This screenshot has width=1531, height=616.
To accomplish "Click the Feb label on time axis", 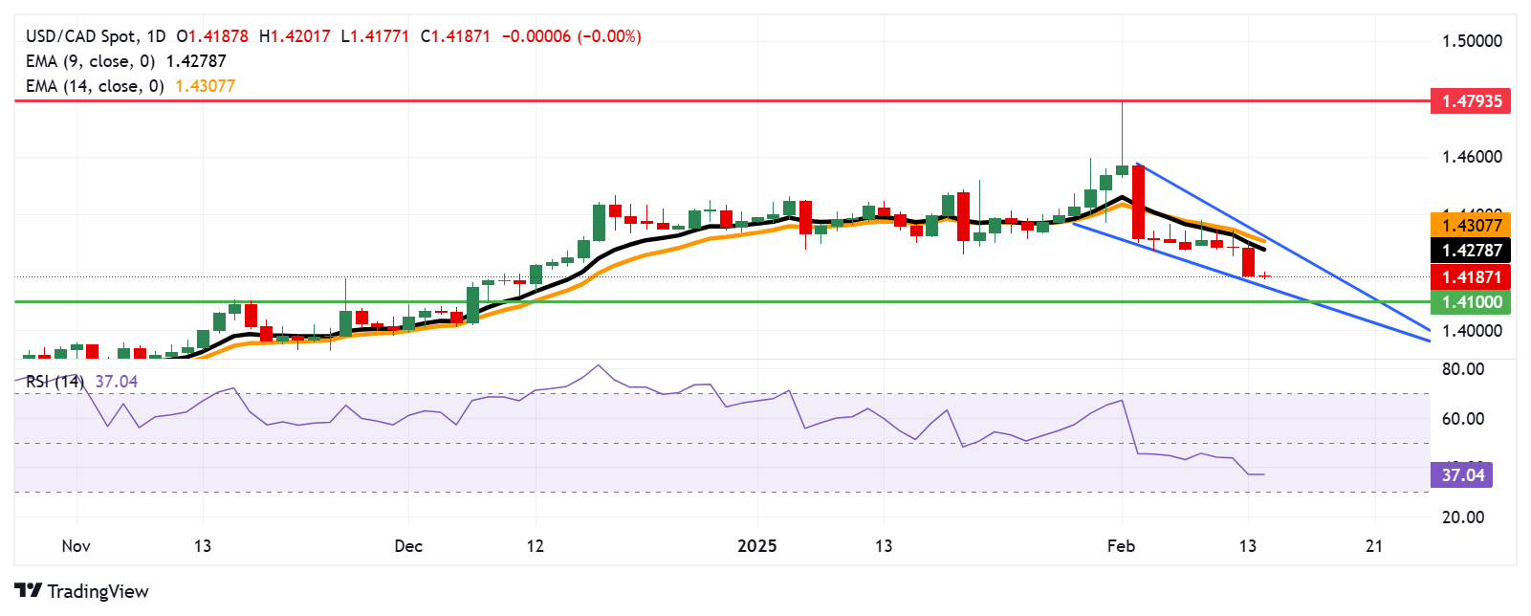I will tap(1121, 546).
